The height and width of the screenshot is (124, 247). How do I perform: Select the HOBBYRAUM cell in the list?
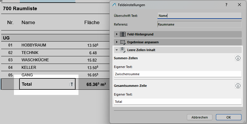pyautogui.click(x=34, y=45)
